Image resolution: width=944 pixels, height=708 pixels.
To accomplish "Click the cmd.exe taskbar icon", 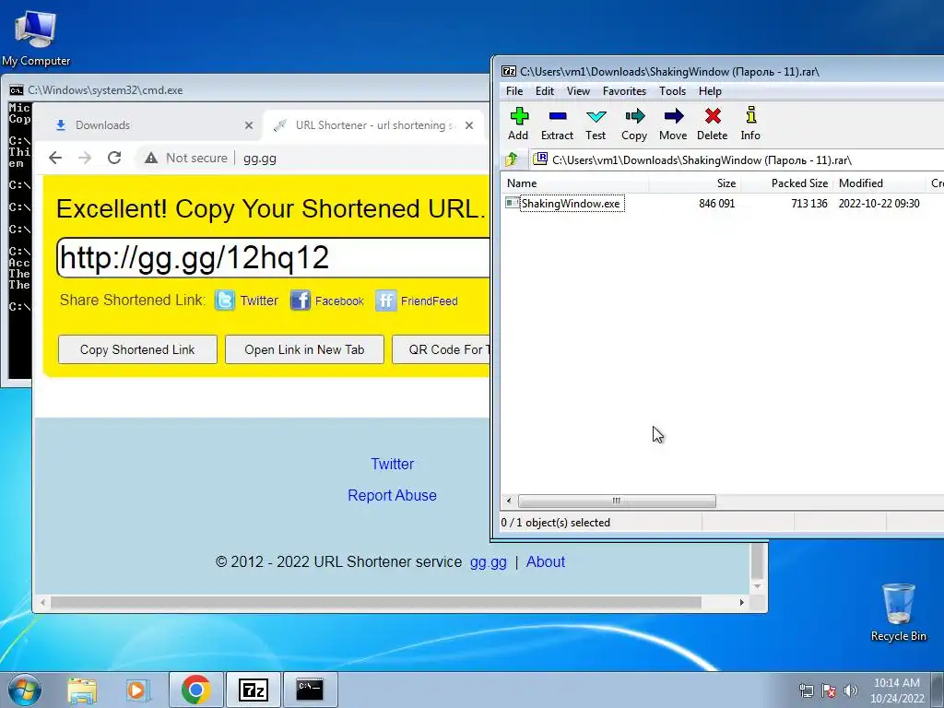I will (x=310, y=690).
